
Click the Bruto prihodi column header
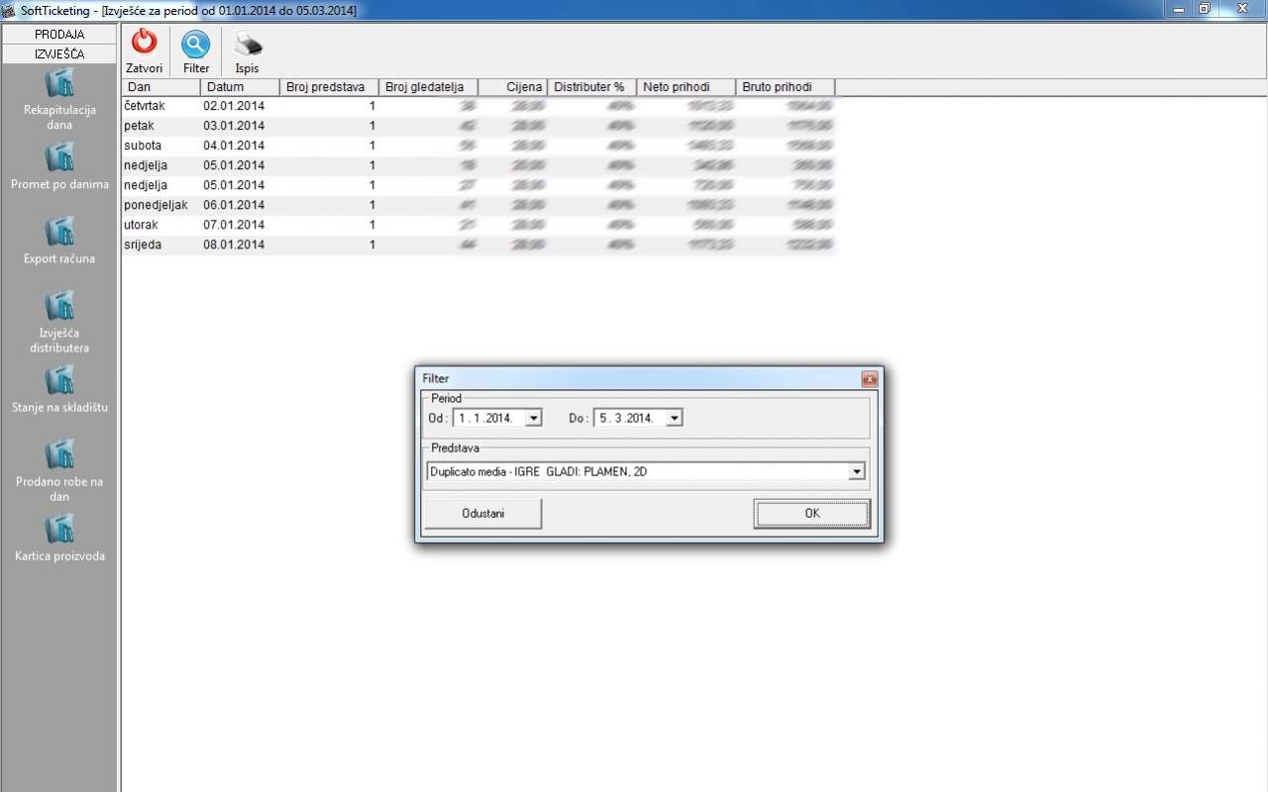point(785,87)
